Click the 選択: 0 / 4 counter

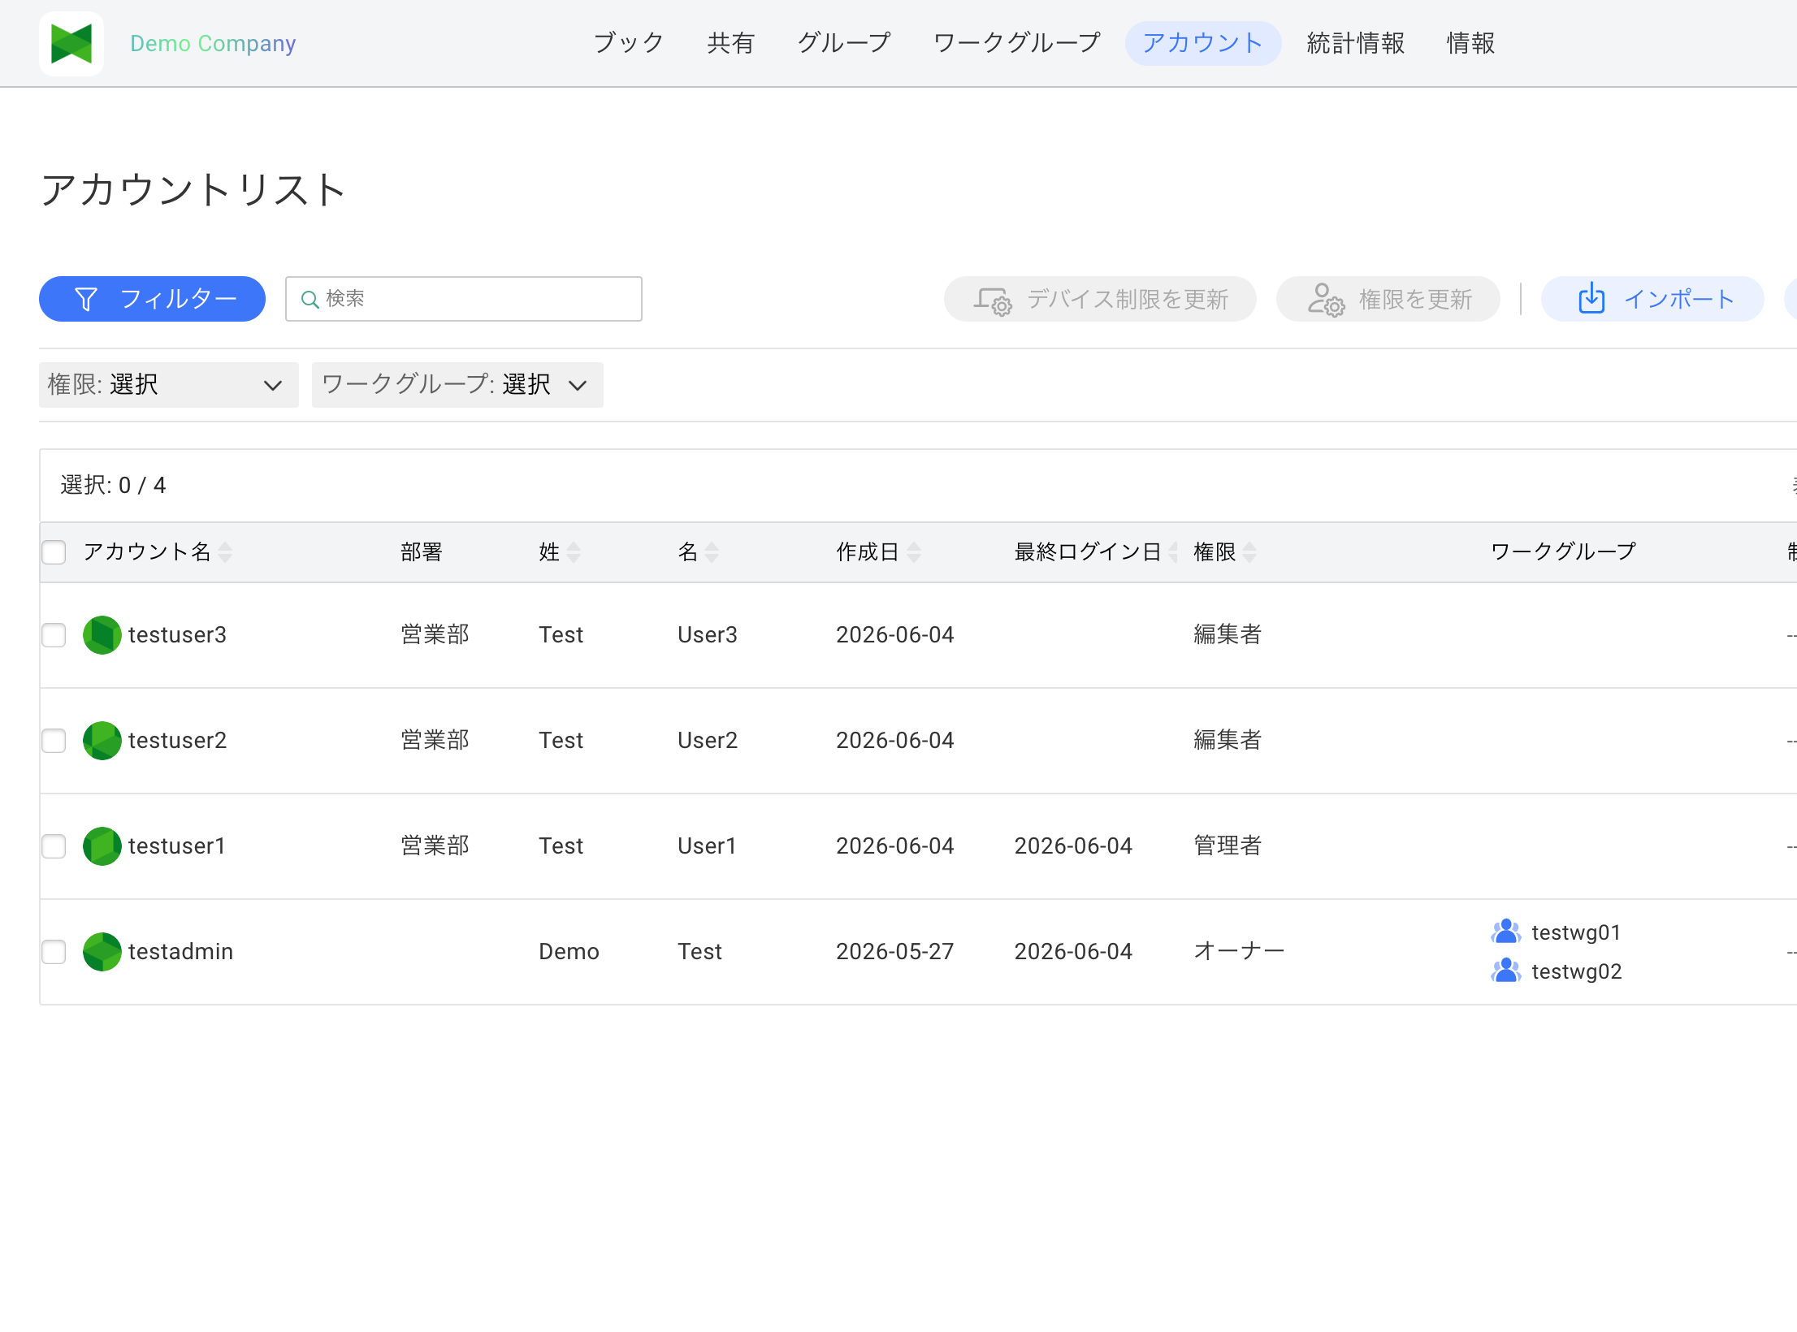(113, 486)
